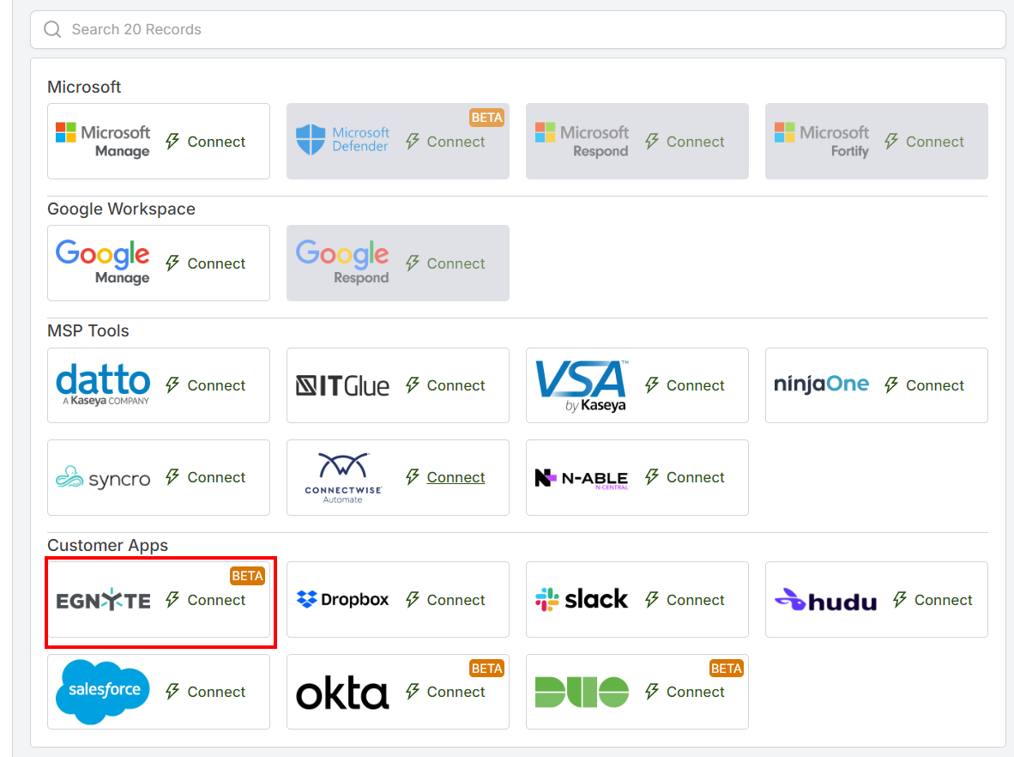Click the search magnifier icon
The image size is (1014, 757).
click(52, 29)
